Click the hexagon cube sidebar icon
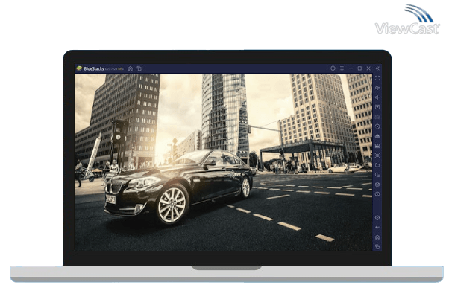The height and width of the screenshot is (308, 449). click(x=377, y=185)
